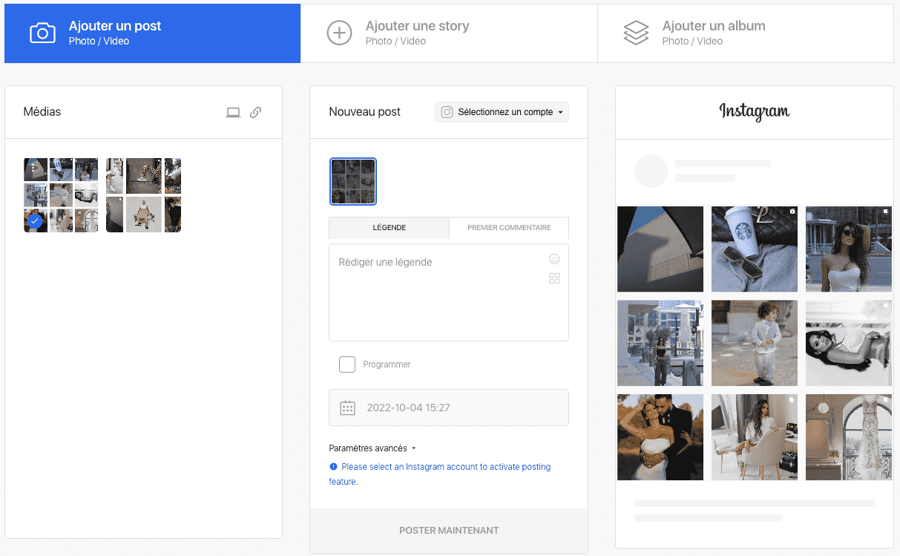Open the child in white outfit photo
Screen dimensions: 900x556
pos(755,343)
